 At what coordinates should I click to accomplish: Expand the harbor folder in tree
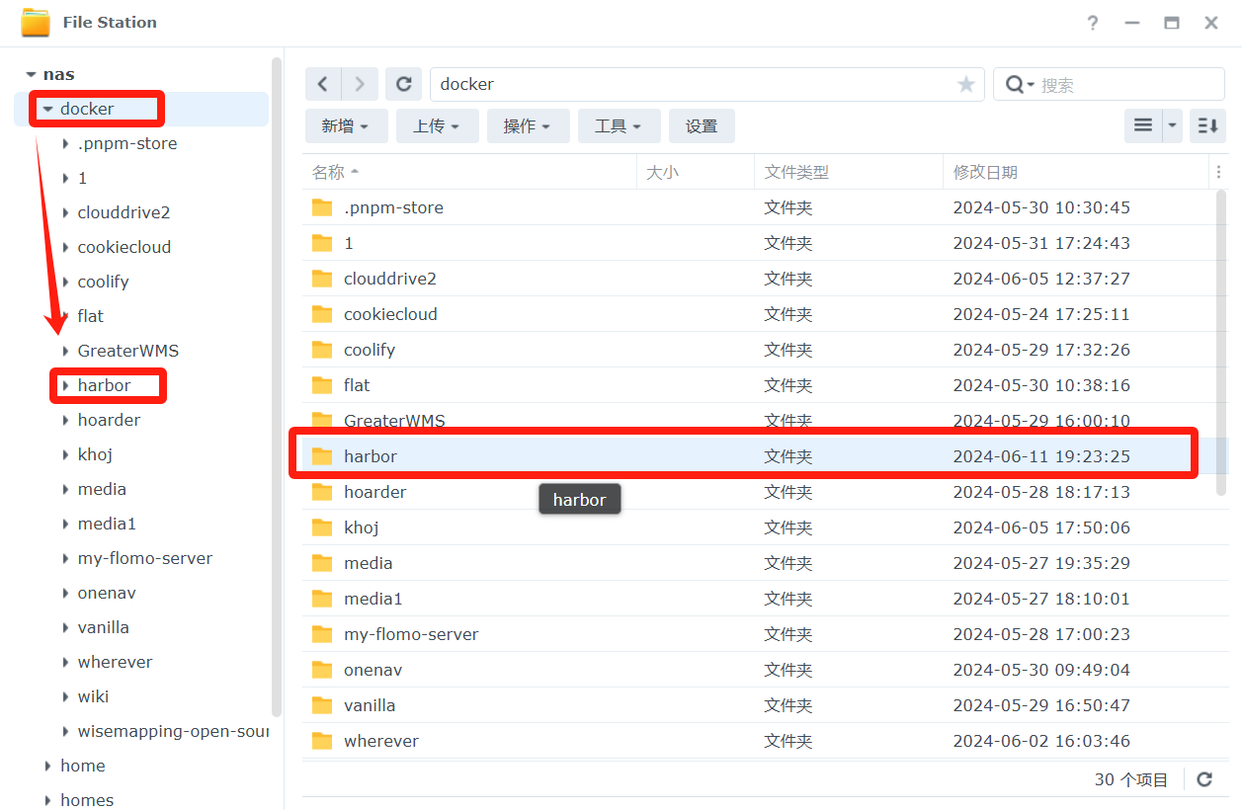click(x=65, y=385)
